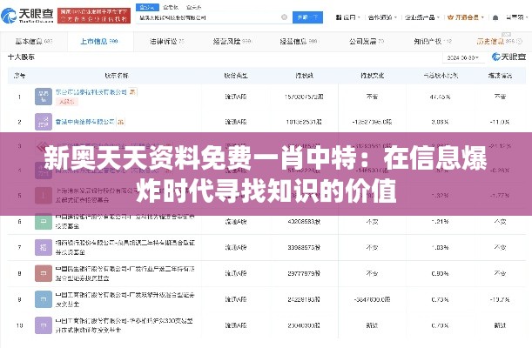
Task: Open the user account dropdown at top right
Action: coord(517,17)
